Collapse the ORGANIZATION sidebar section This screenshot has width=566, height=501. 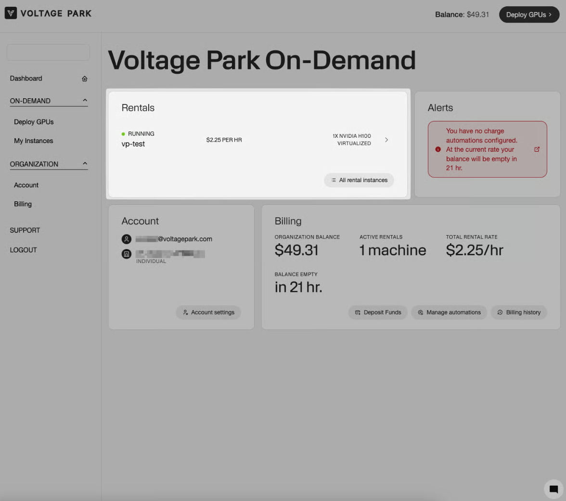point(85,164)
